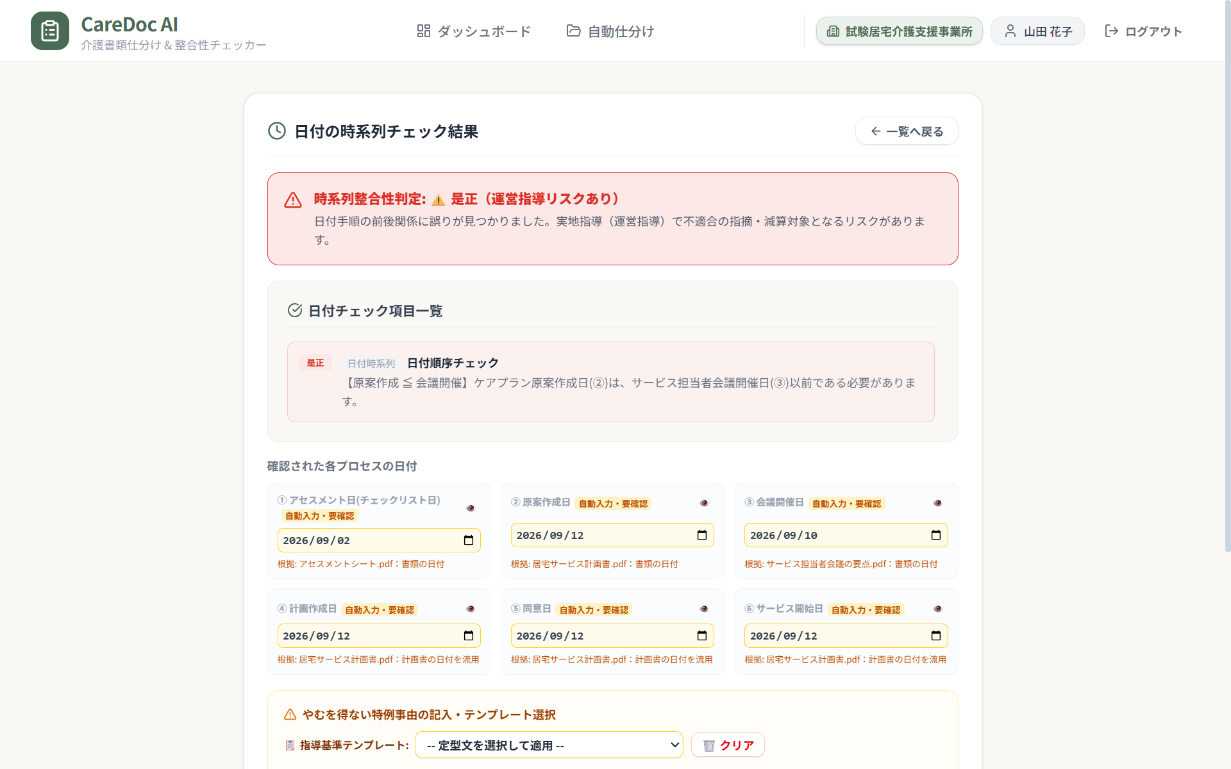Screen dimensions: 1231x769
Task: Click the clock icon beside 日付の時系列チェック結果
Action: pyautogui.click(x=277, y=131)
